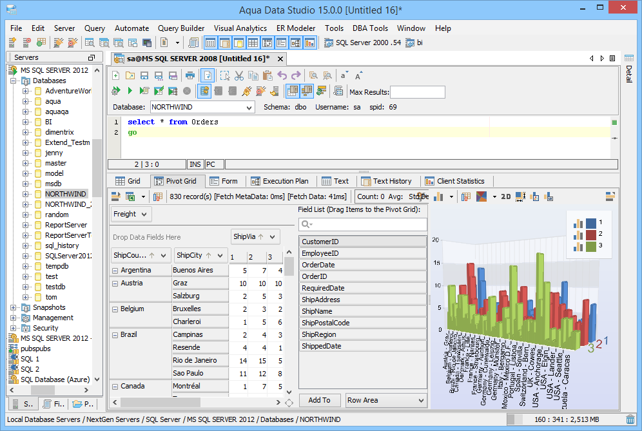This screenshot has width=642, height=431.
Task: Click the rectangular selection tool icon
Action: pos(225,76)
